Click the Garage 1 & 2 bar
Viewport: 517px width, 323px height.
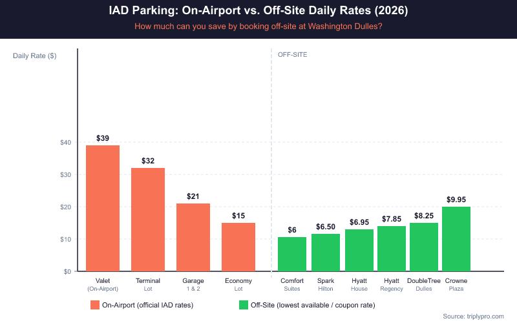(x=193, y=237)
